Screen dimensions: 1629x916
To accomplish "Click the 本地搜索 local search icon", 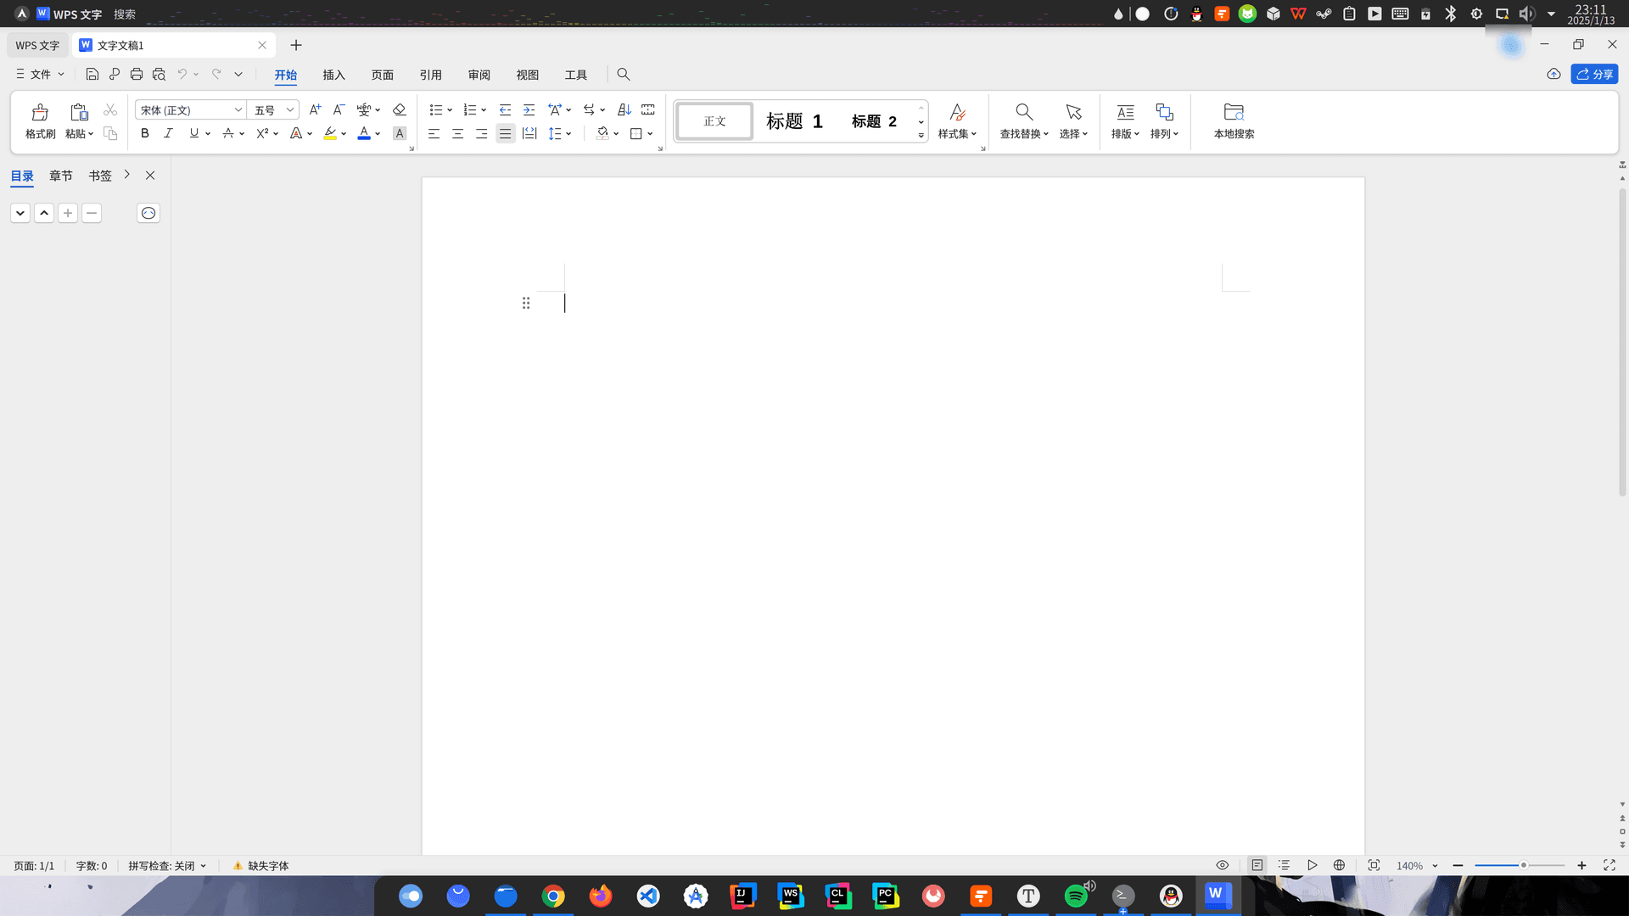I will 1233,121.
